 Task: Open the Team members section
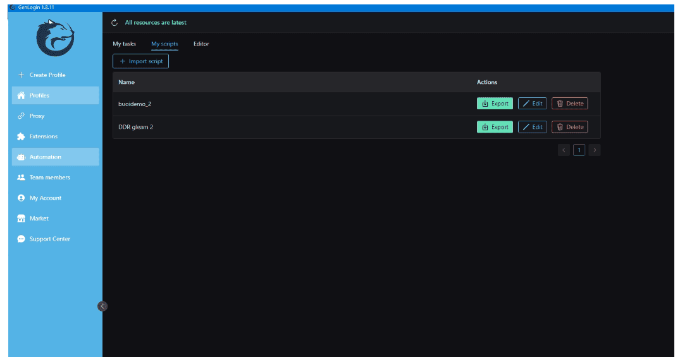[55, 178]
